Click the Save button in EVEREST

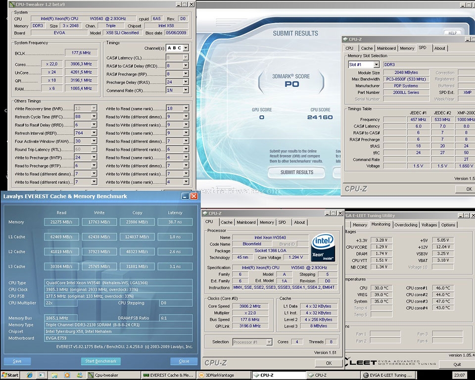(17, 361)
